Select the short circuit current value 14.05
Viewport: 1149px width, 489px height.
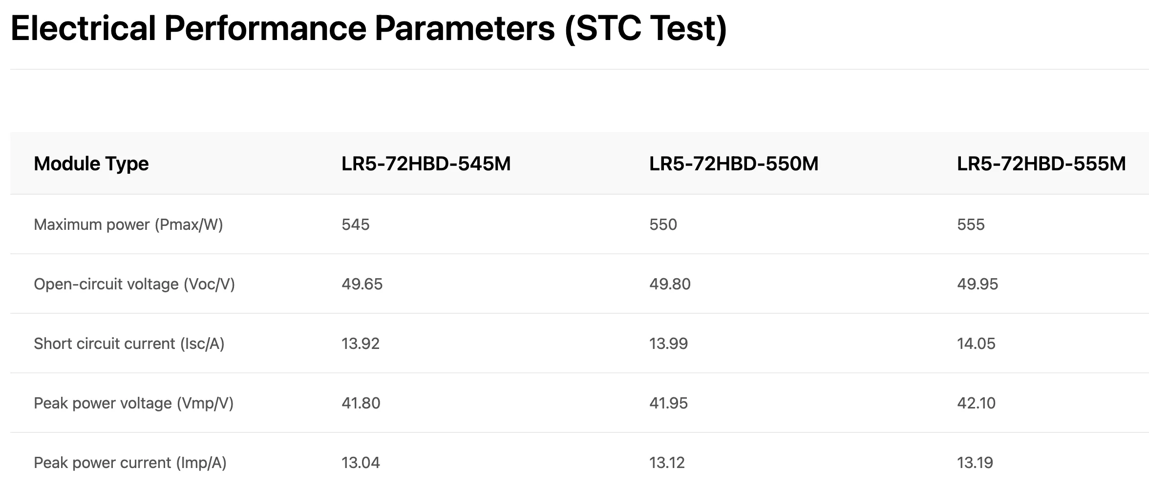click(x=976, y=344)
